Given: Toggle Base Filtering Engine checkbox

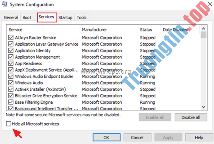Looking at the screenshot, I should (x=11, y=102).
